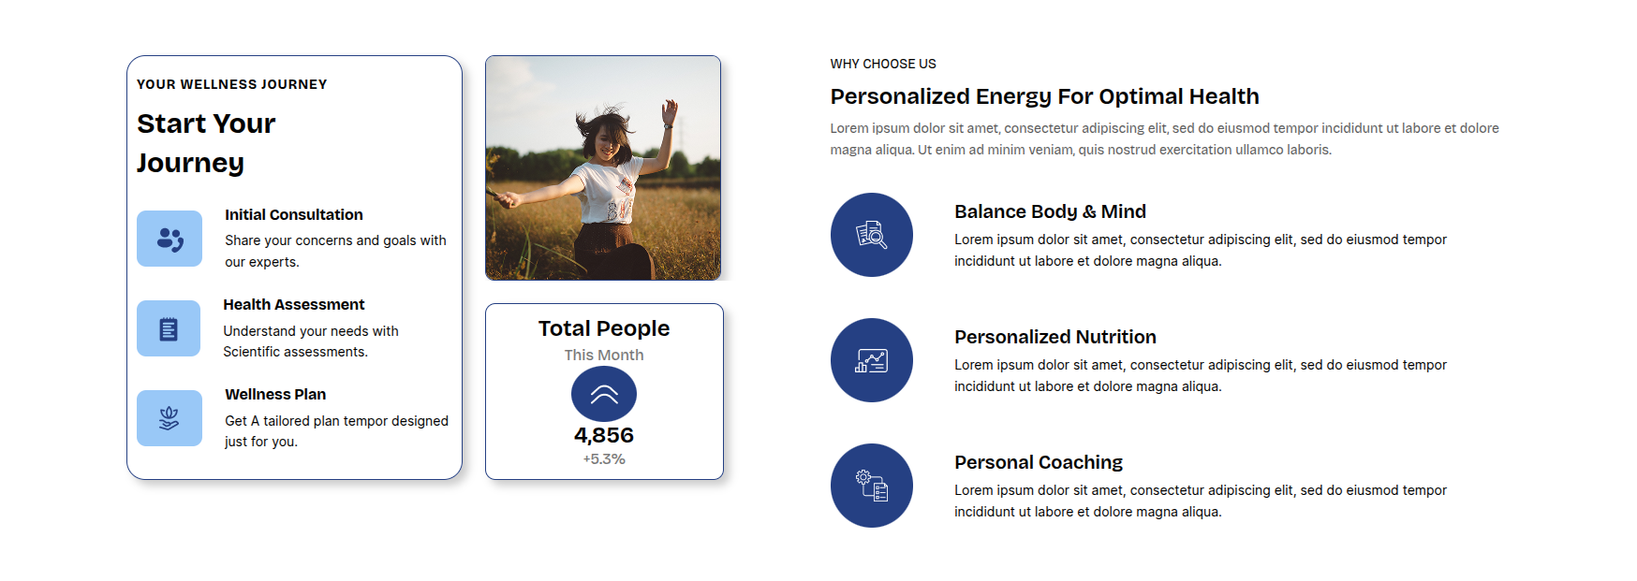Click the woman in field photo
This screenshot has height=581, width=1637.
(x=603, y=167)
